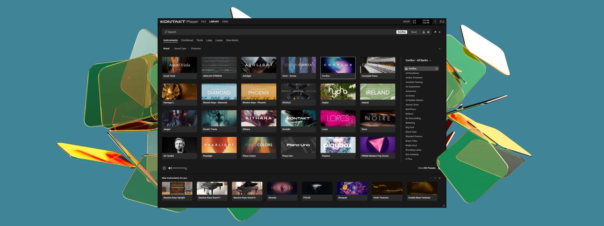Viewport: 604px width, 226px height.
Task: Favorite the Conflux preset with its star
Action: coord(436,68)
